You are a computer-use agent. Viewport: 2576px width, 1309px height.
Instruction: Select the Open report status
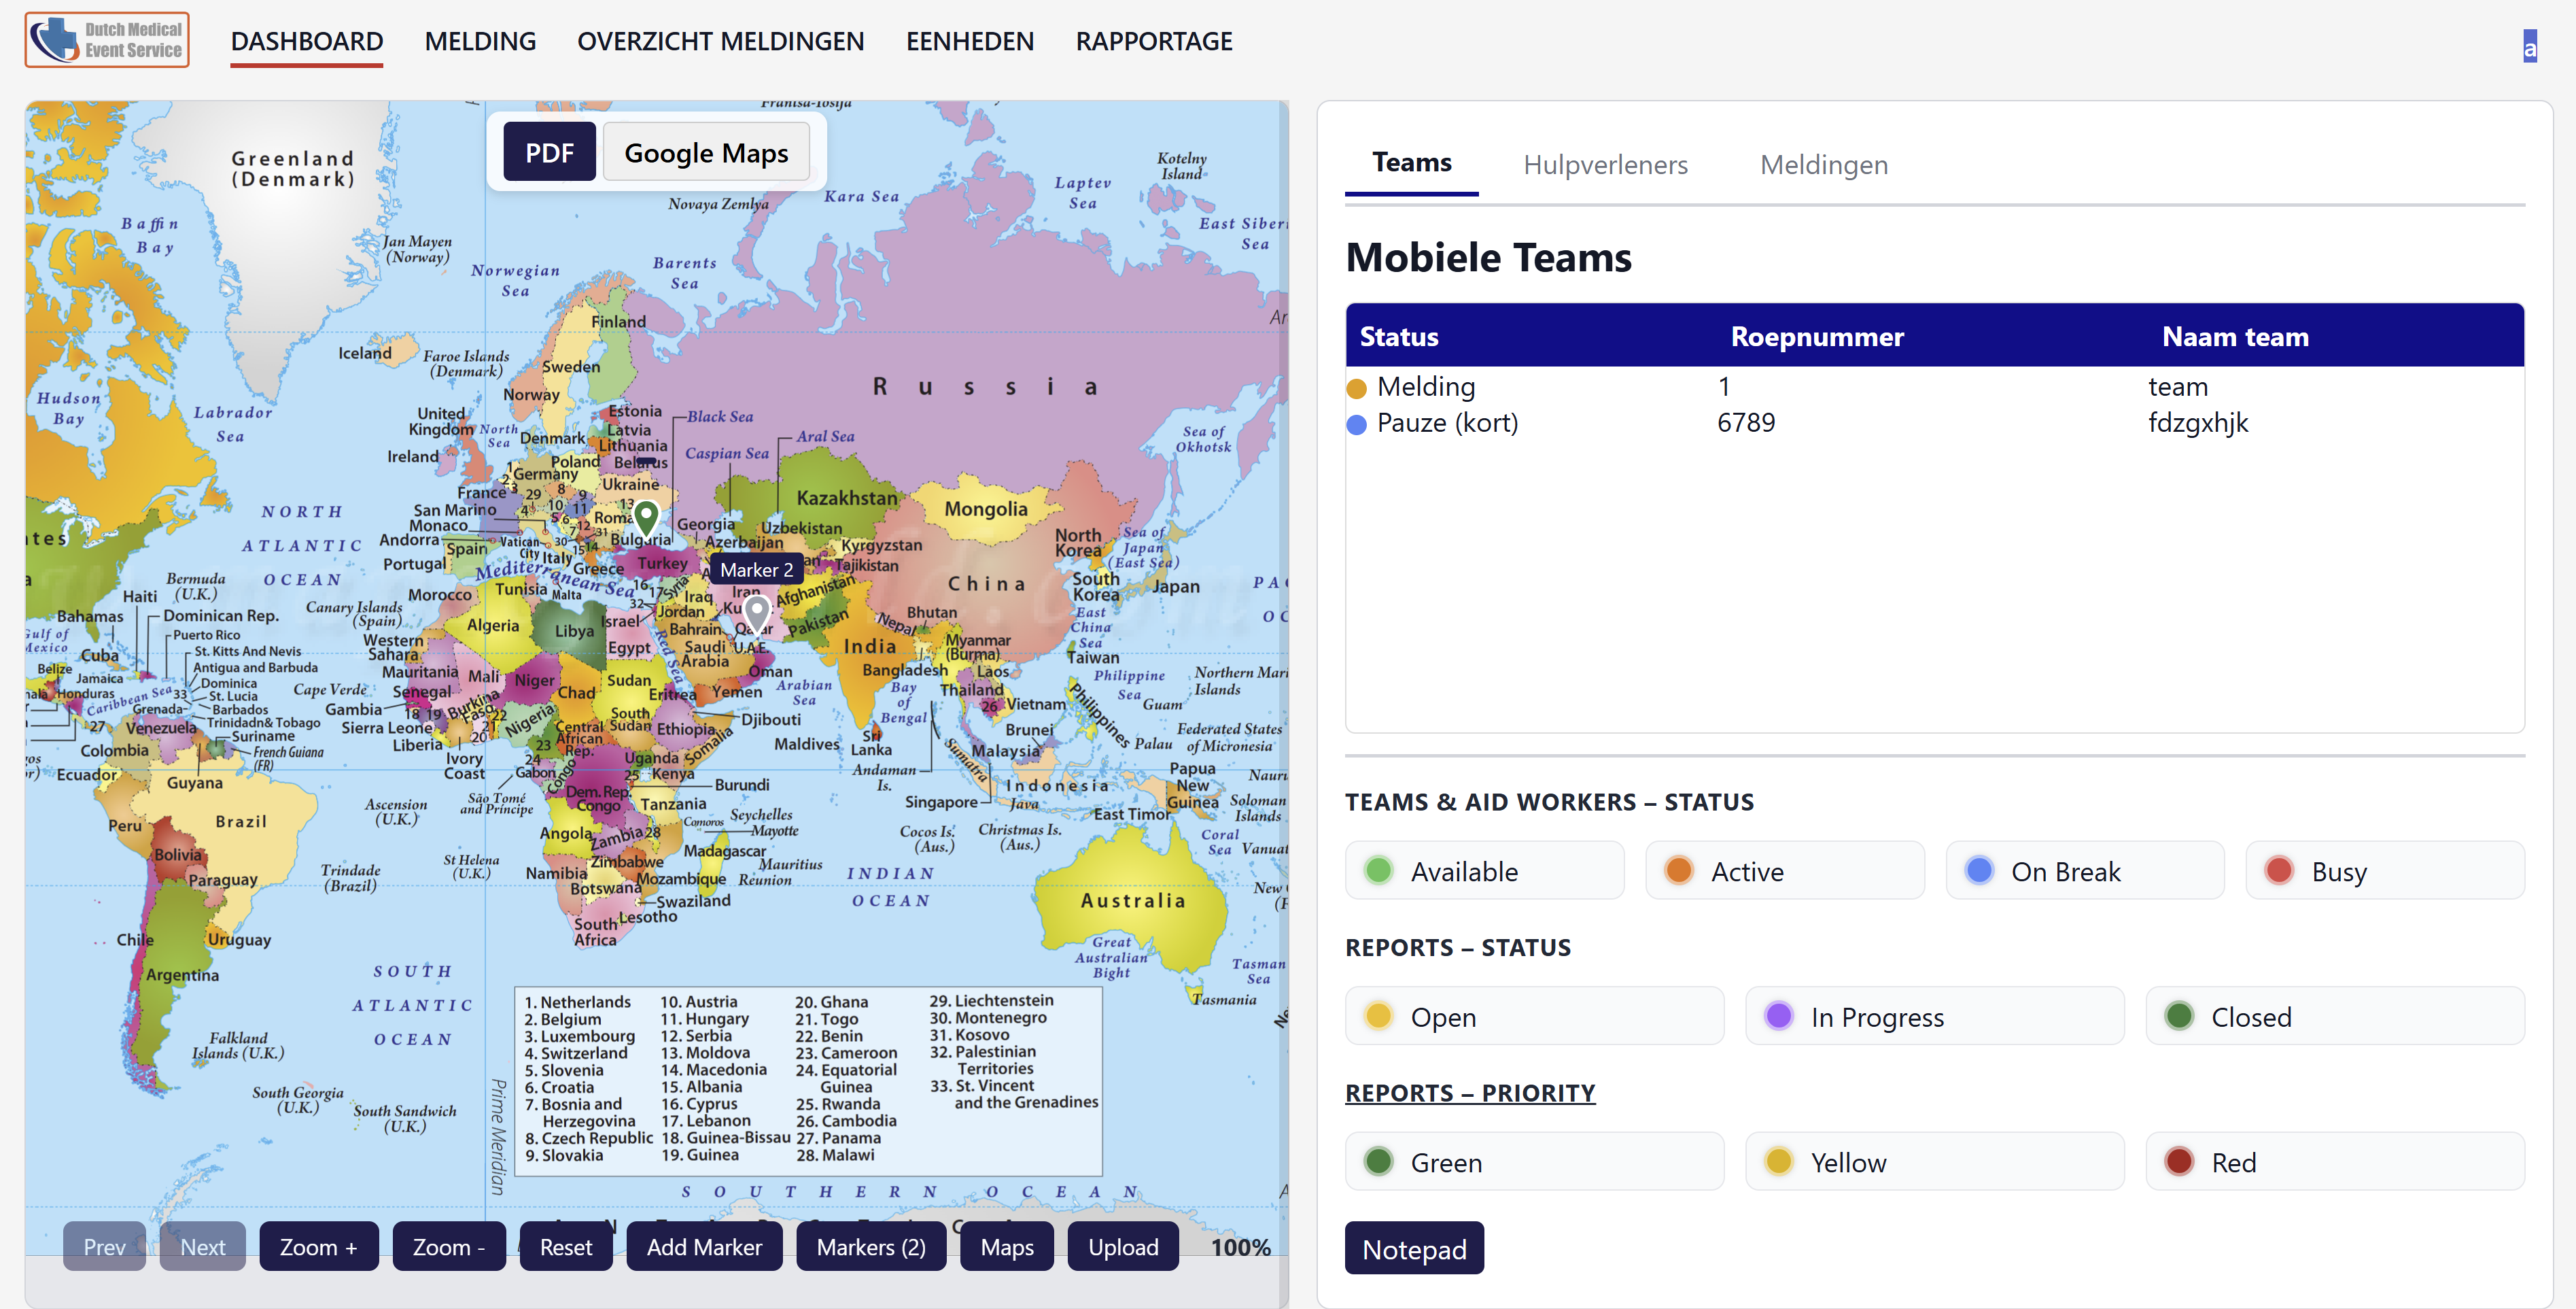tap(1535, 1016)
